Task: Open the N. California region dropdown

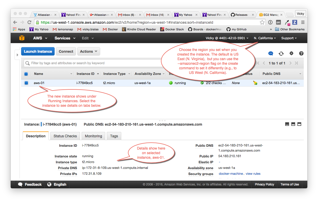Action: coord(265,38)
